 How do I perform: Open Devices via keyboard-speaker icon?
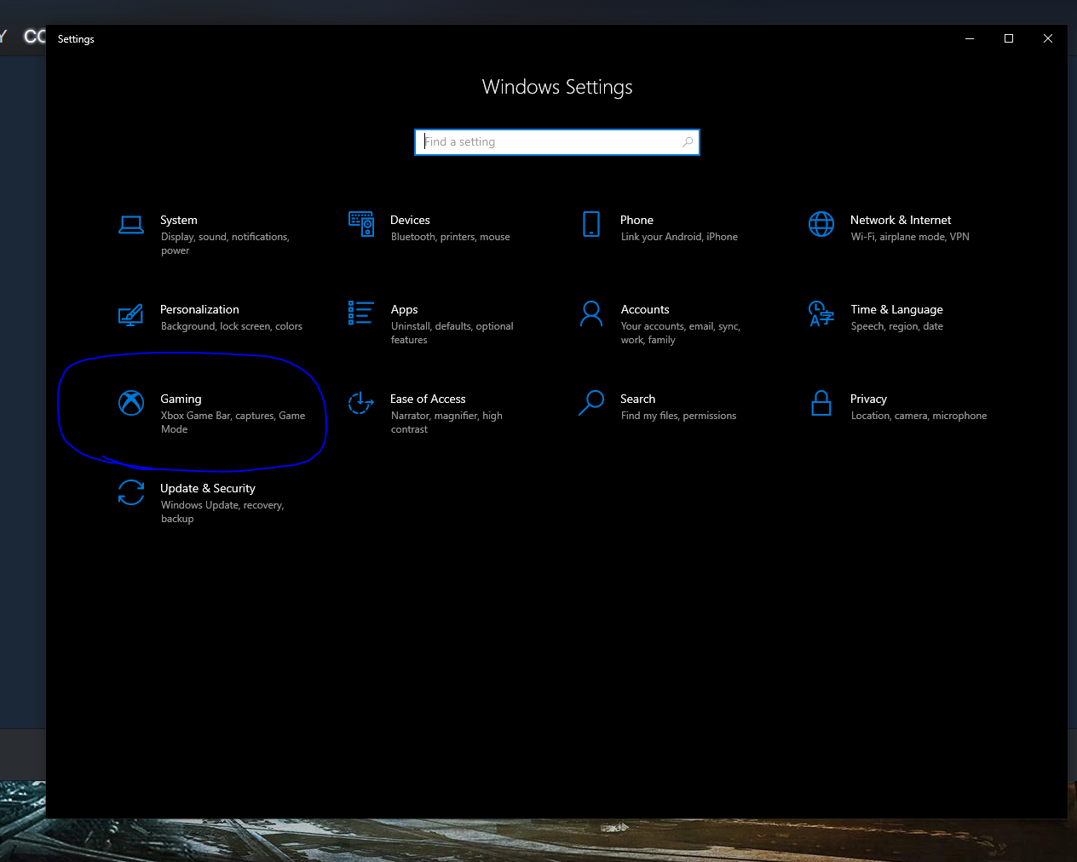(x=361, y=224)
